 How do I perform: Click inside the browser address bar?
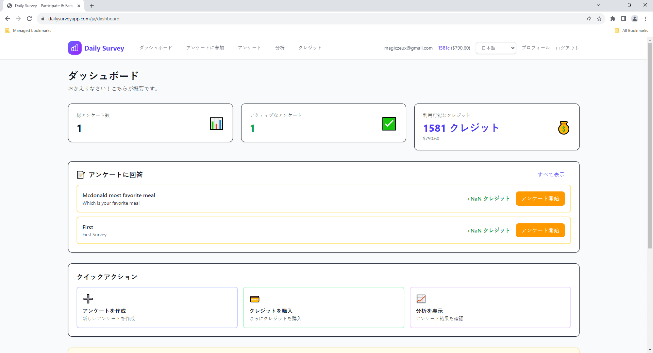170,19
